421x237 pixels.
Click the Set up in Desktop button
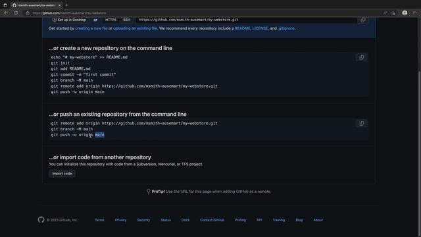69,20
